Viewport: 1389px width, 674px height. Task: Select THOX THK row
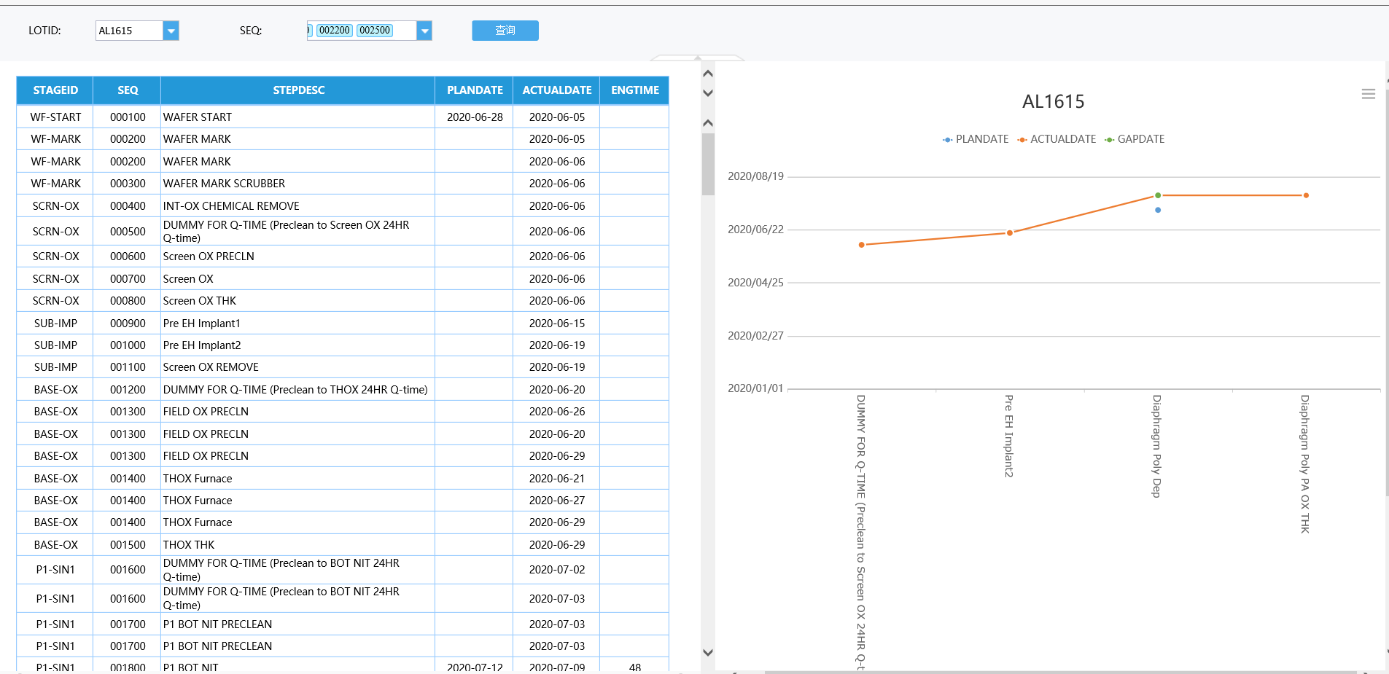coord(343,545)
